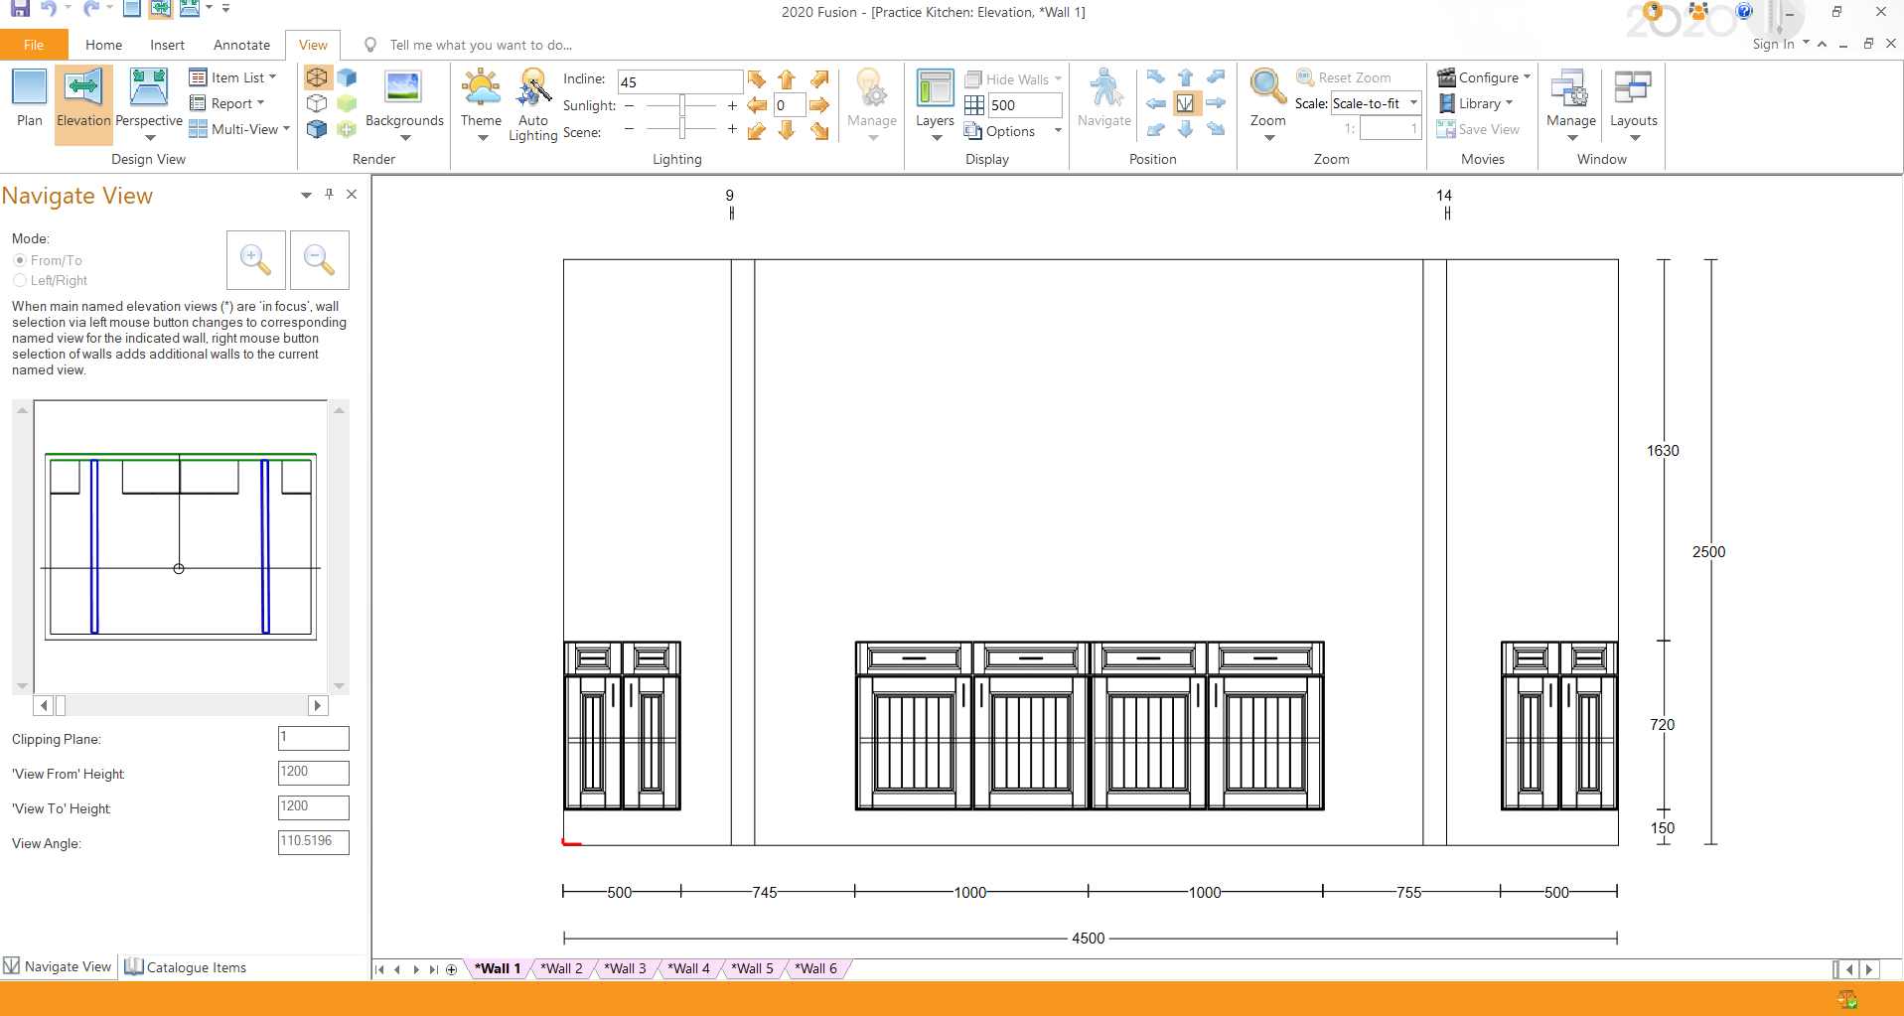
Task: Expand the movie Library dropdown
Action: click(1510, 103)
